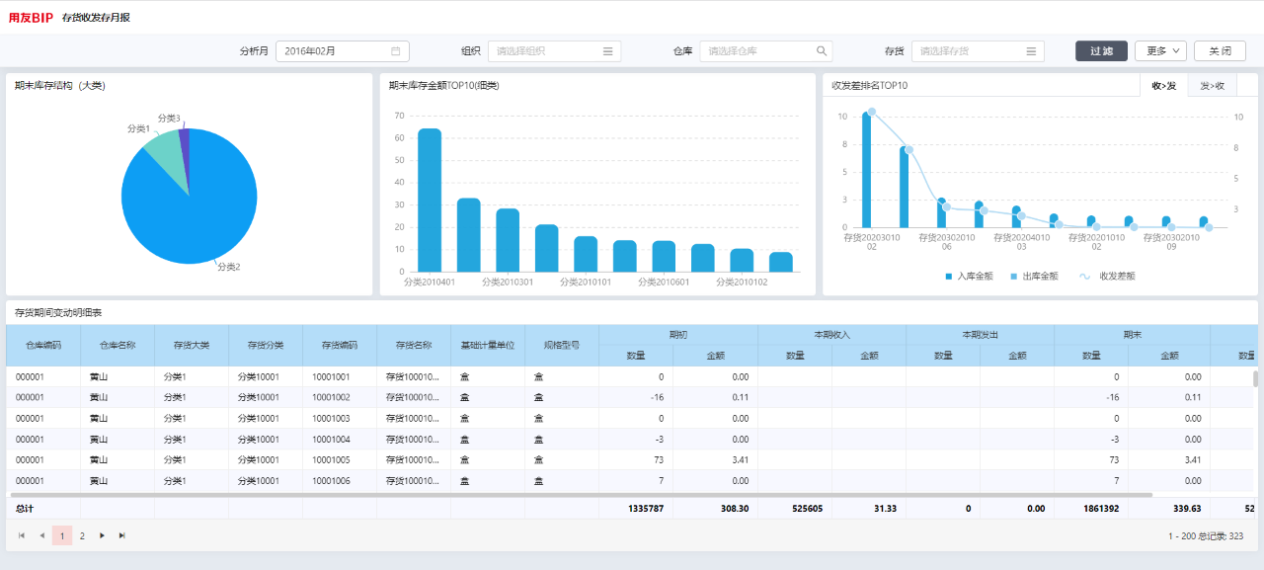The image size is (1264, 570).
Task: Select the row with 存货编码 10001006
Action: (629, 480)
